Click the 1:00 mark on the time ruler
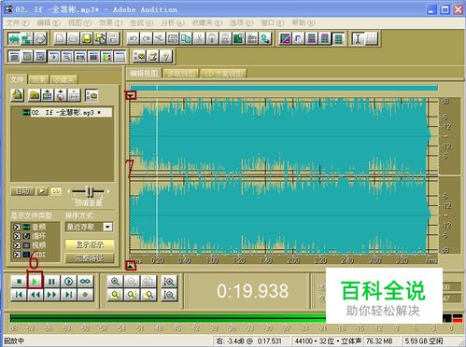The height and width of the screenshot is (347, 466). (x=212, y=260)
